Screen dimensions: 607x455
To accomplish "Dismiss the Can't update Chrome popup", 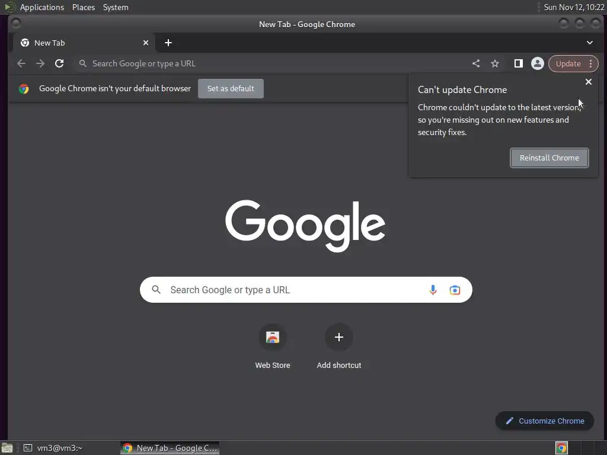I will pos(589,82).
